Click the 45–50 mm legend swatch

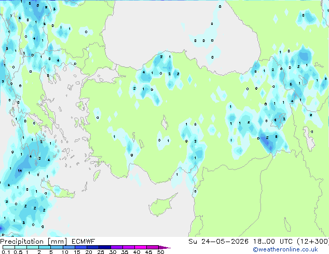click(153, 247)
